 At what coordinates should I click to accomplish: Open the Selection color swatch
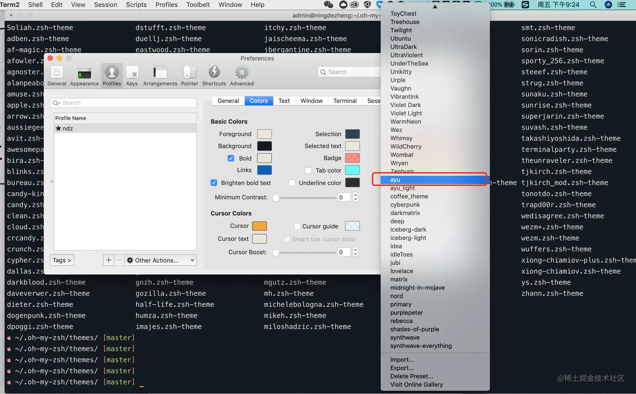(x=352, y=134)
